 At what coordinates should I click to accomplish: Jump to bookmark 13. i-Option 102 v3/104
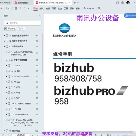(x=22, y=123)
